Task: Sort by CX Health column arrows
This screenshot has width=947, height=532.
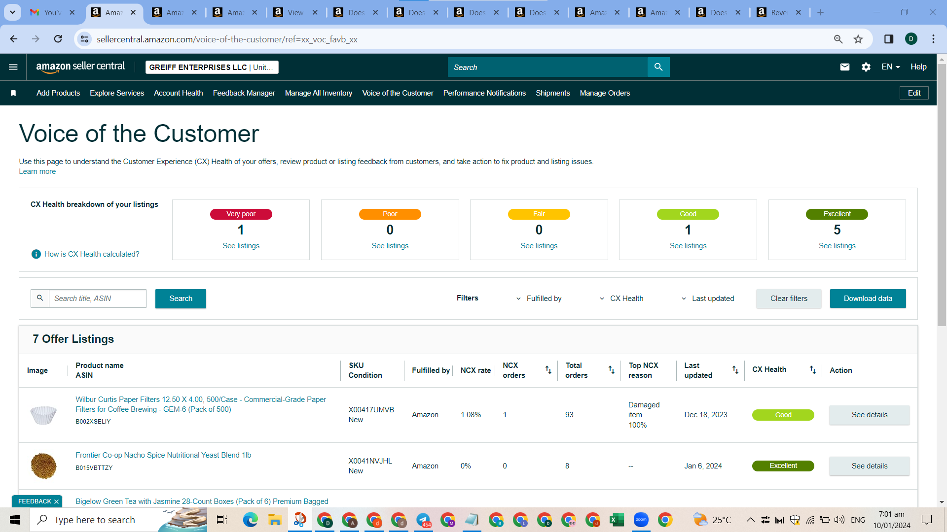Action: tap(812, 370)
